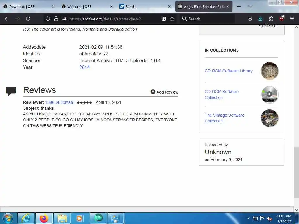Open the Windows Start menu
The width and height of the screenshot is (299, 224).
(8, 218)
